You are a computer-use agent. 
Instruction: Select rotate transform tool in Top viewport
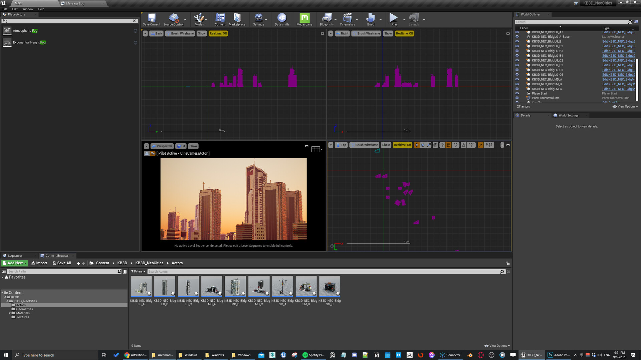tap(423, 145)
